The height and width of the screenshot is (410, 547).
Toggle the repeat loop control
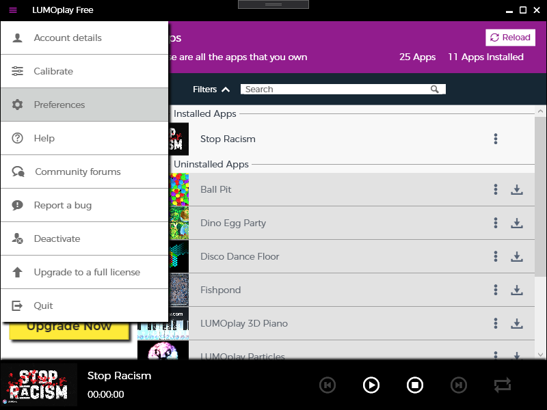tap(503, 385)
